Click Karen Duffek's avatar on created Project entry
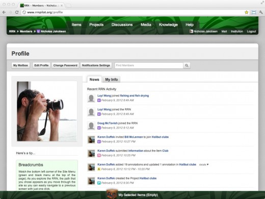The image size is (265, 199). coord(91,181)
